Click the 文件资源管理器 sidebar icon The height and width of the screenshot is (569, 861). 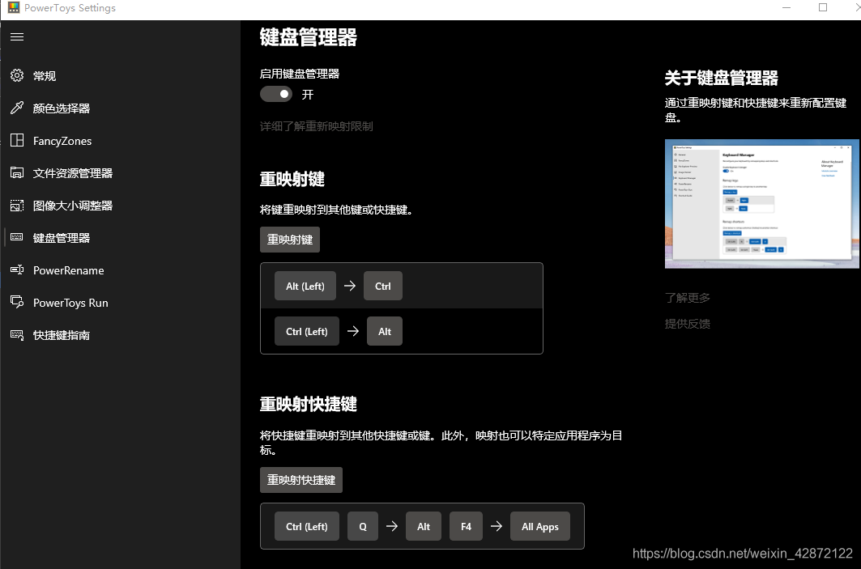[x=17, y=173]
